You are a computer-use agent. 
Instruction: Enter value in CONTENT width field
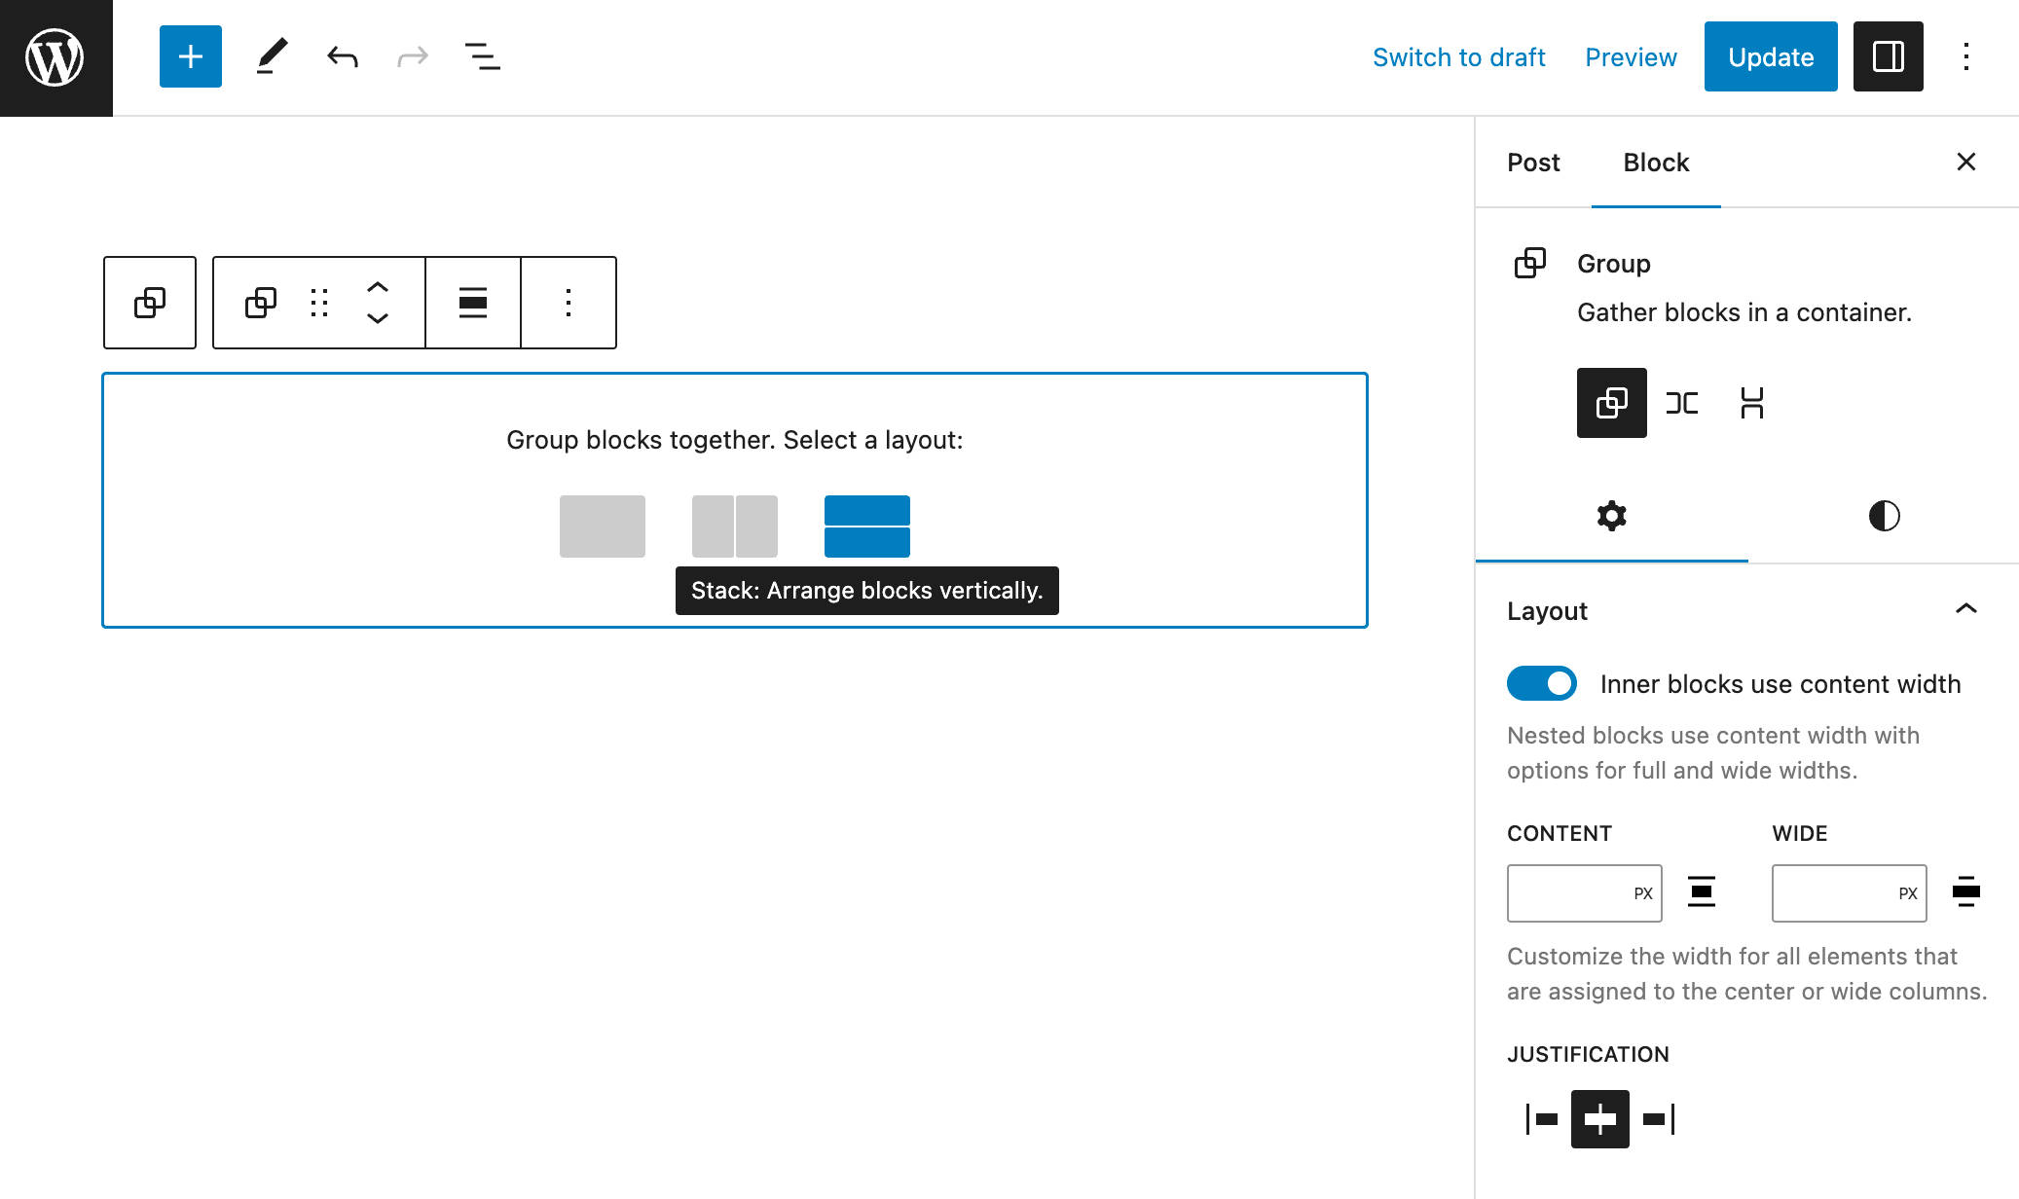(1568, 892)
